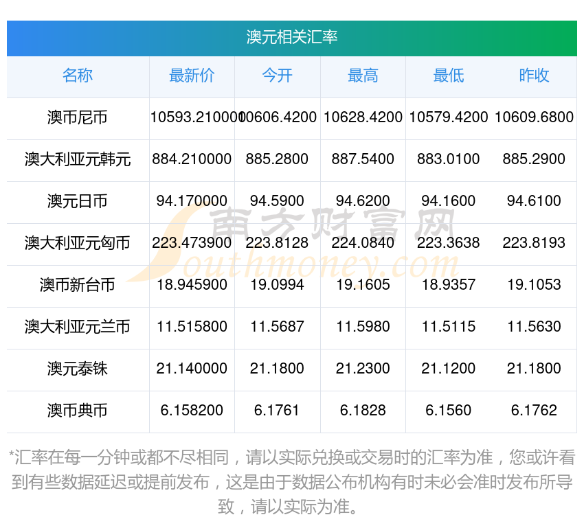Click the value 6.1762
Screen dimensions: 584x528
click(534, 411)
